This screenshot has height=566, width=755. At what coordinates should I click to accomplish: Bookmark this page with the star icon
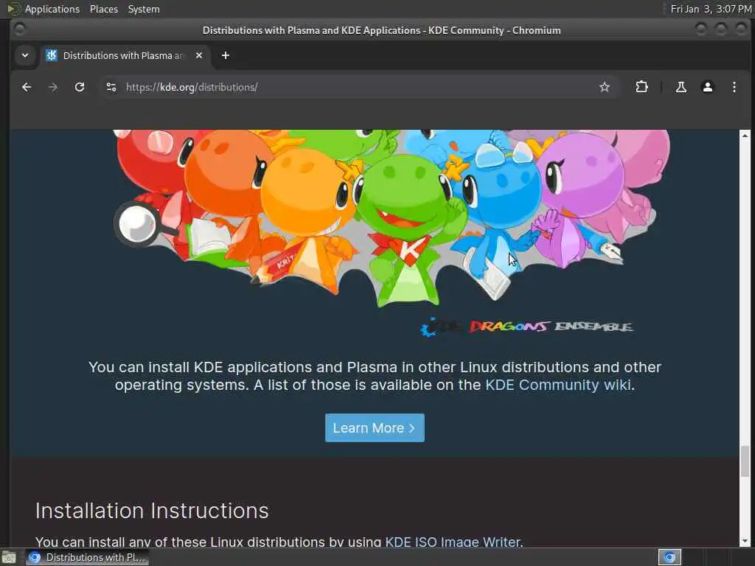tap(605, 87)
